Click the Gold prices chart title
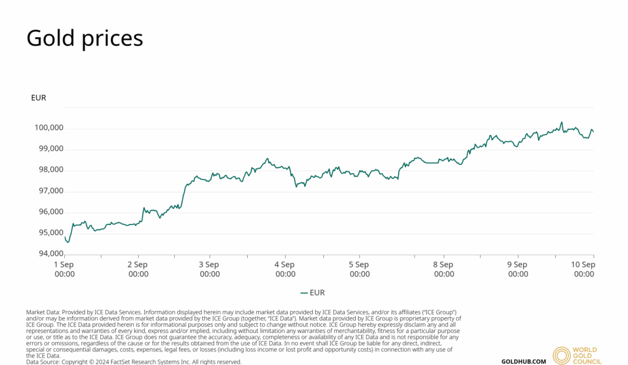The image size is (628, 365). pyautogui.click(x=85, y=39)
